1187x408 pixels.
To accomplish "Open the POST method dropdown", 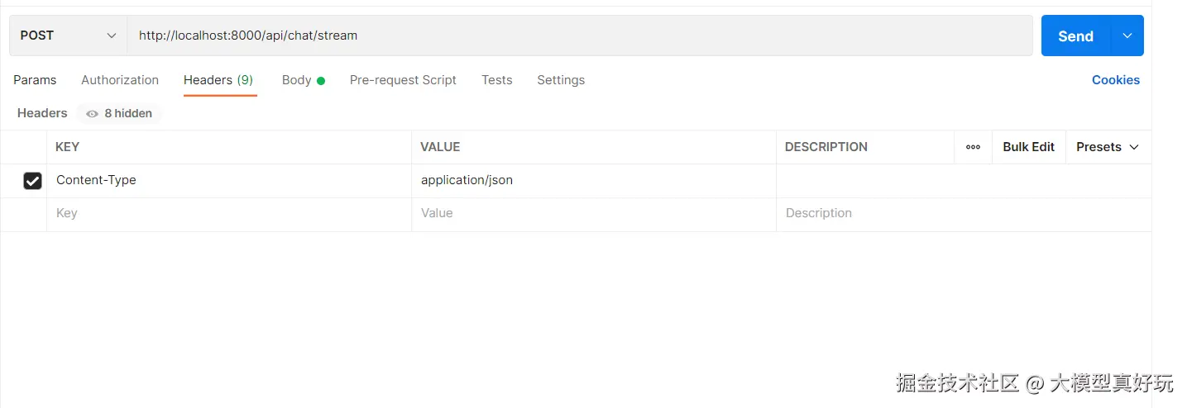I will (x=68, y=36).
